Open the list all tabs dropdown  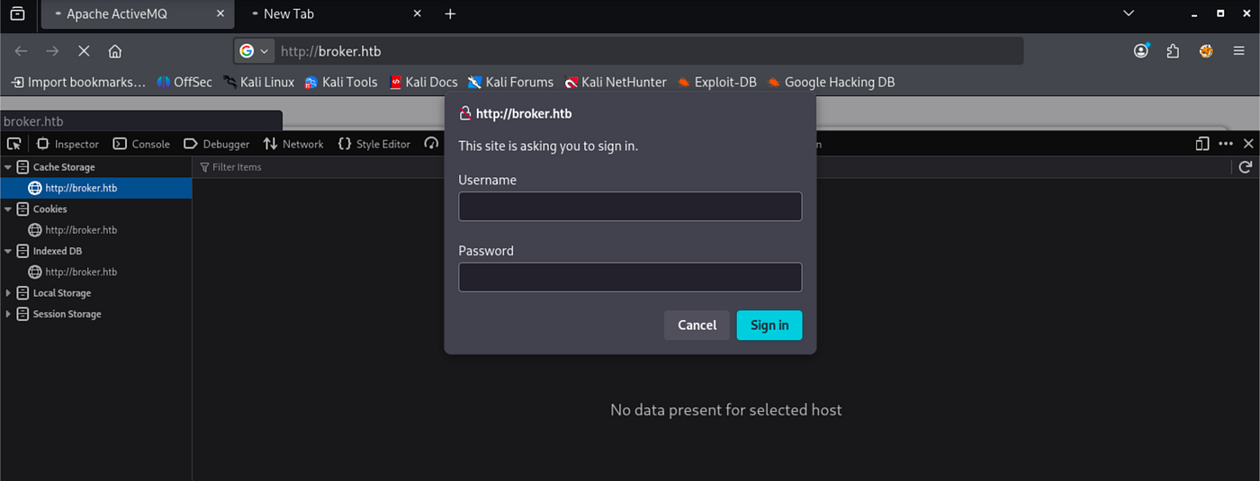[1129, 13]
